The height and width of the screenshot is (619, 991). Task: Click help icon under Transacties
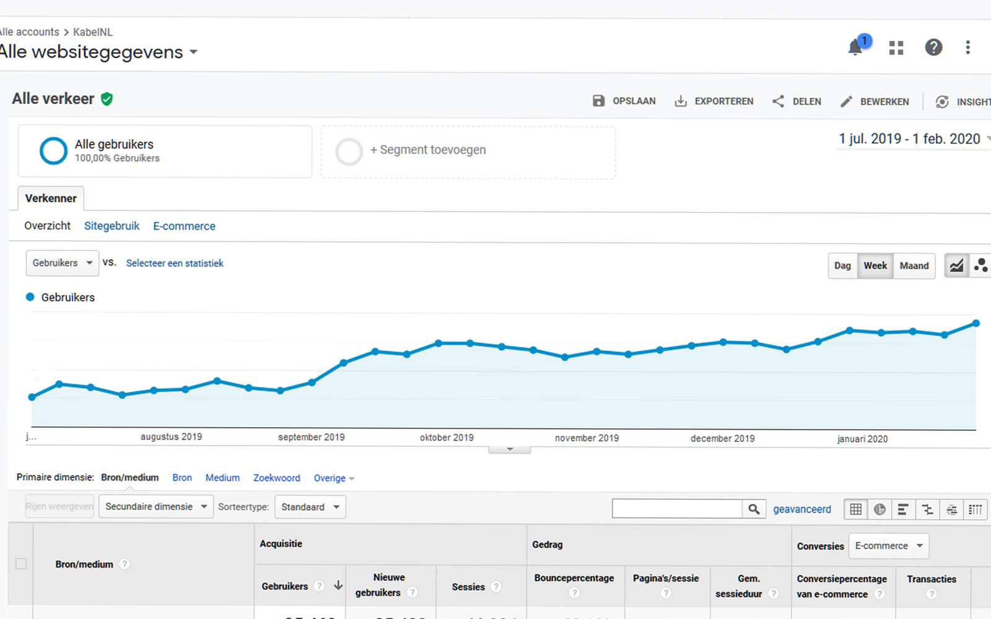[x=931, y=594]
